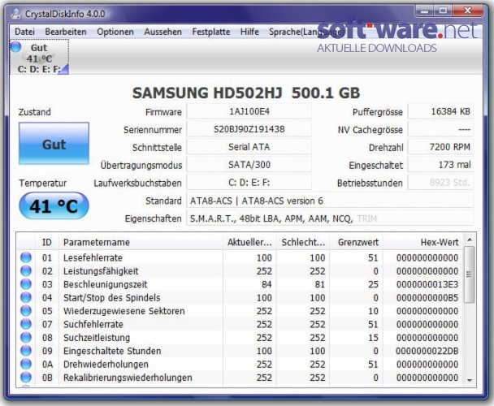Click the status orb for Suchfehlerrate

(26, 324)
